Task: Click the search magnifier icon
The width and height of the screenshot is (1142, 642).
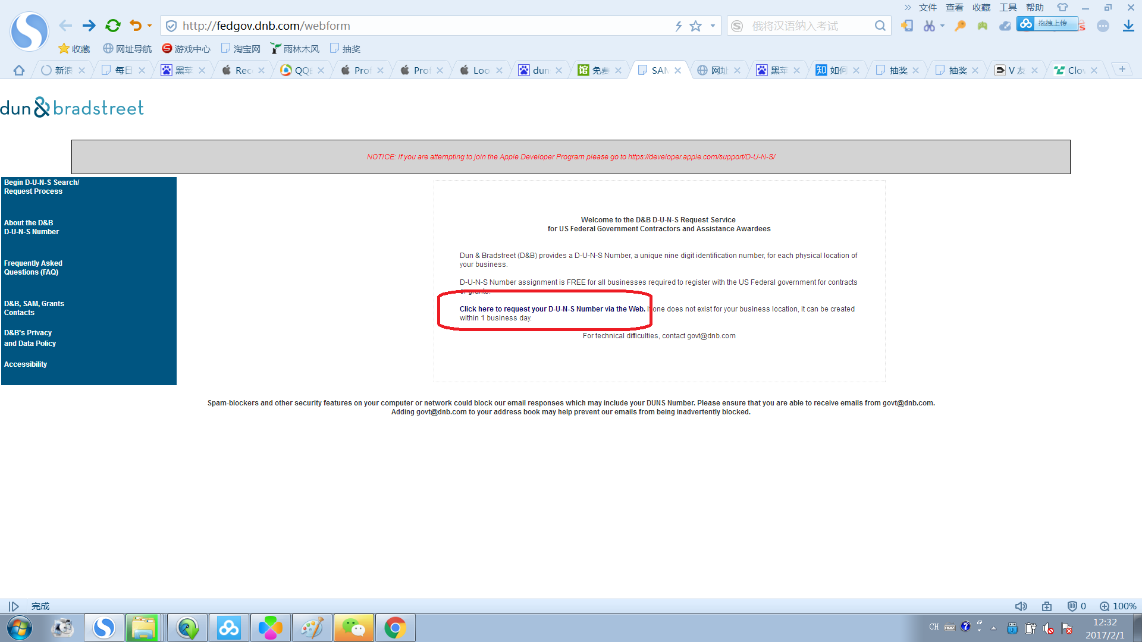Action: coord(880,26)
